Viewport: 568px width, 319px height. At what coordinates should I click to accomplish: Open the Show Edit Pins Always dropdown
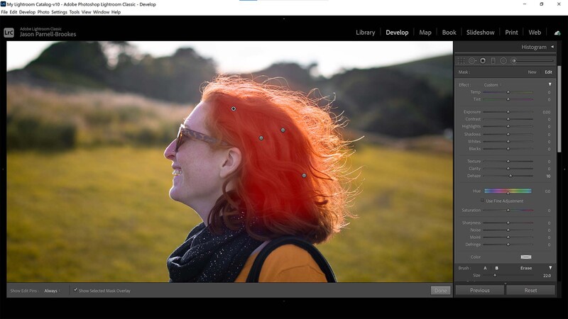click(52, 291)
